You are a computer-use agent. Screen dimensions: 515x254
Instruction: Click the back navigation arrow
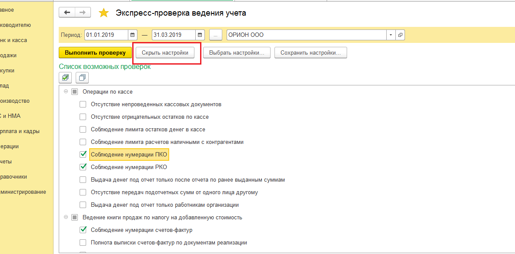click(67, 13)
